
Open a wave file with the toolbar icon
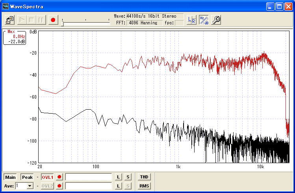point(10,20)
